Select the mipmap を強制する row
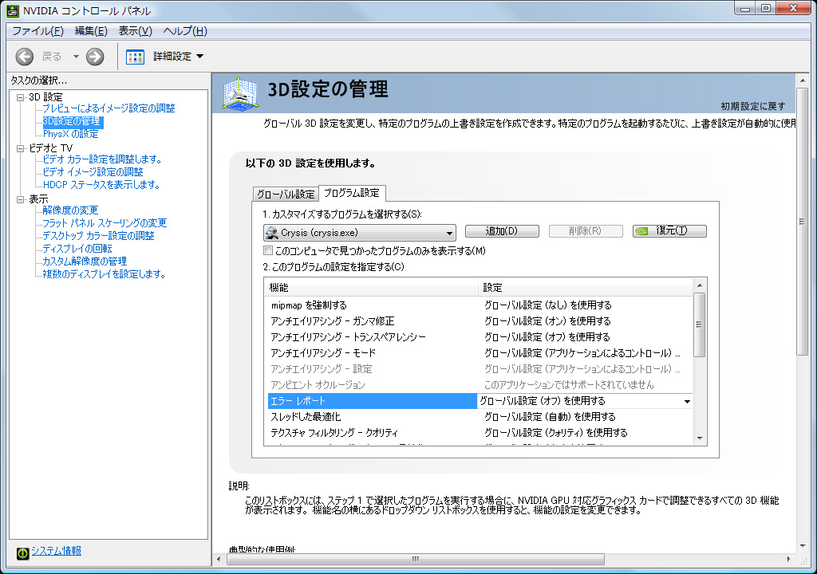Screen dimensions: 817x574 pyautogui.click(x=478, y=305)
